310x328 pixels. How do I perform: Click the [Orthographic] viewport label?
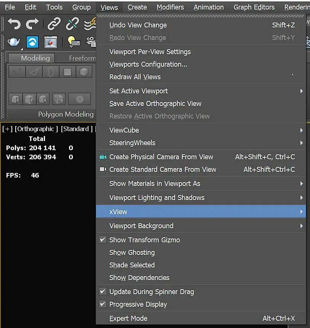tap(36, 129)
